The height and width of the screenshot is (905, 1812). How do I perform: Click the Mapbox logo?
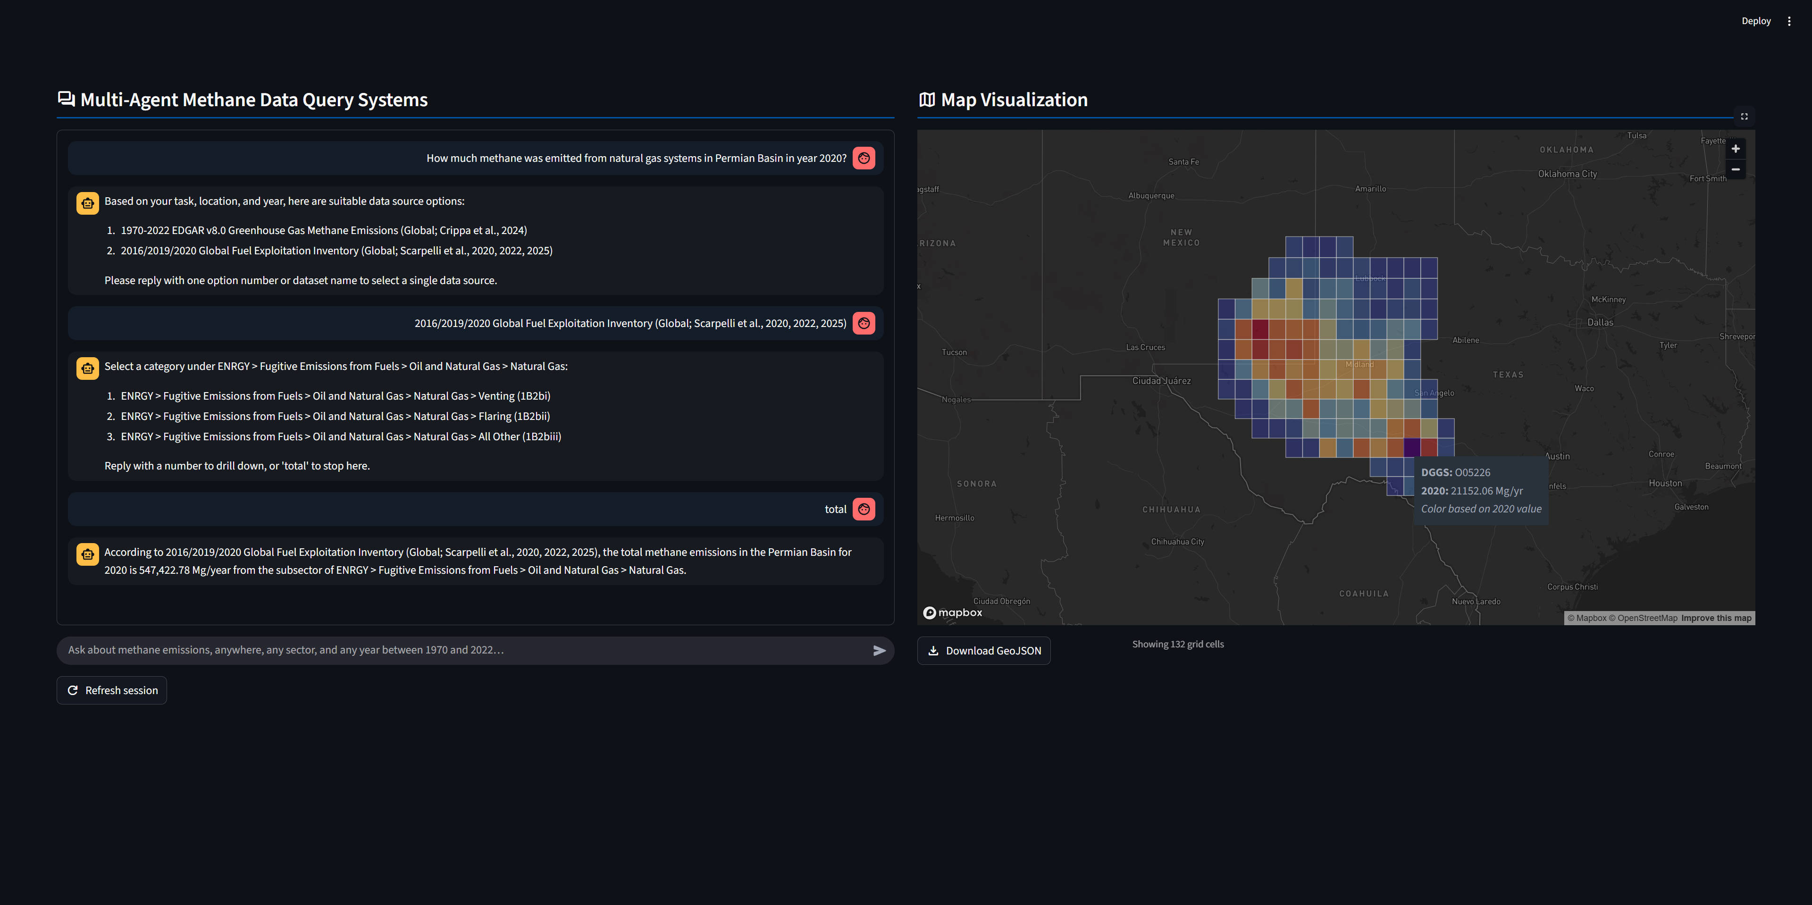(952, 612)
